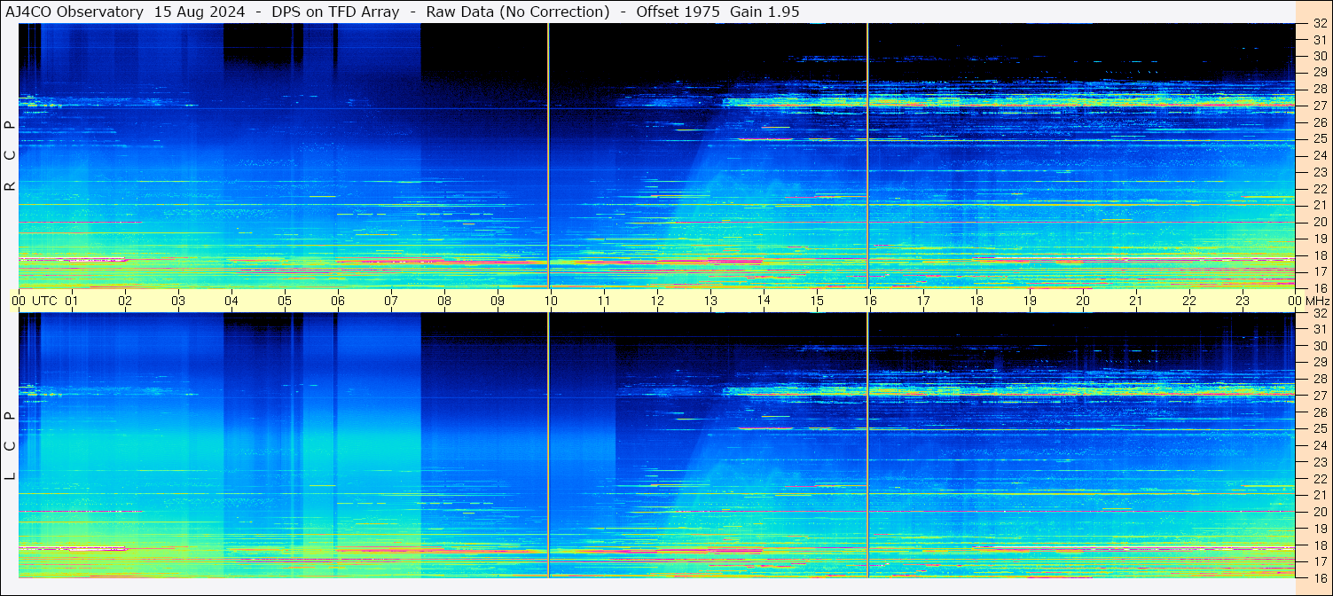This screenshot has width=1333, height=596.
Task: Click the Raw Data (No Correction) header text
Action: (x=518, y=12)
